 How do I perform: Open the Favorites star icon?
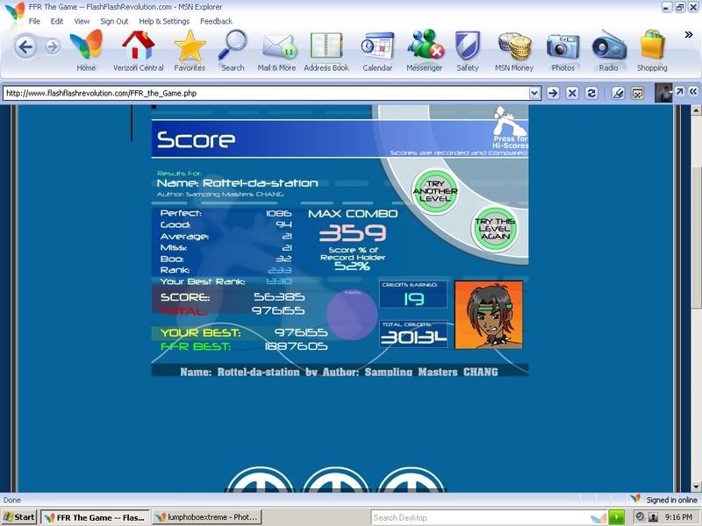[x=189, y=46]
